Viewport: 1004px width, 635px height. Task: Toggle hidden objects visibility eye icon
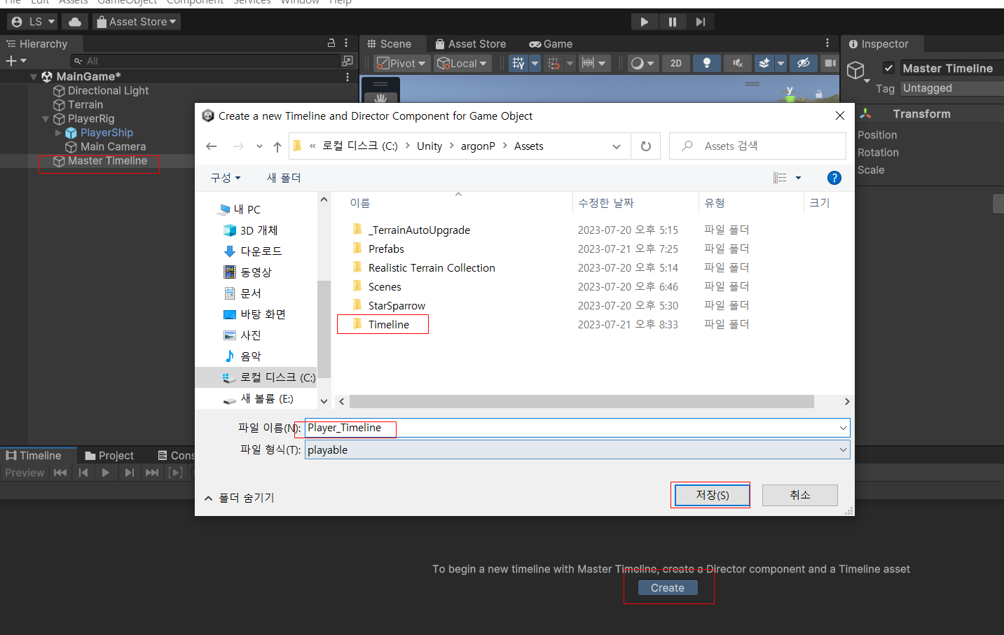point(804,63)
